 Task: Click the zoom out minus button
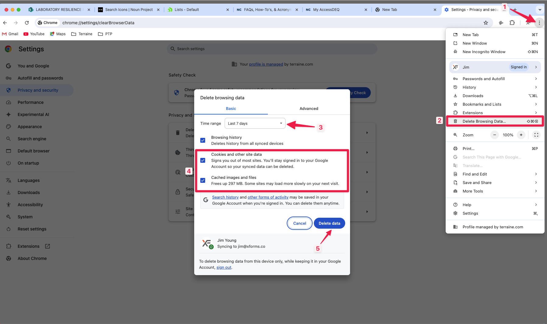[x=495, y=135]
